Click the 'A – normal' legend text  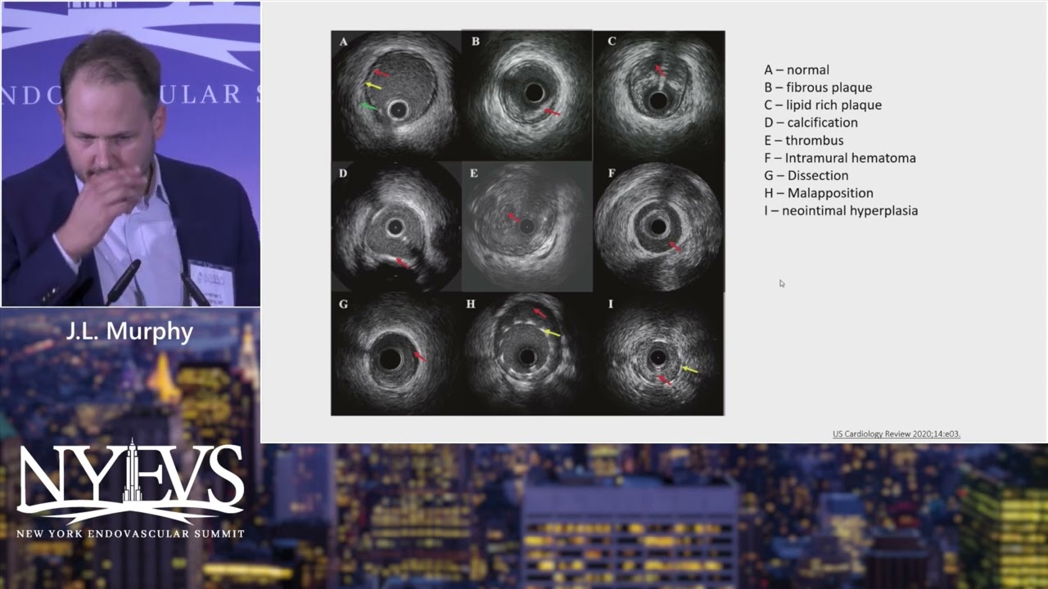click(x=797, y=70)
